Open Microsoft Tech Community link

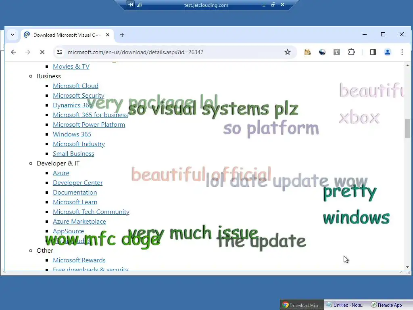[91, 212]
